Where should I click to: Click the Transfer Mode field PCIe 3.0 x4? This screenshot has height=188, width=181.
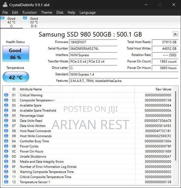(93, 62)
